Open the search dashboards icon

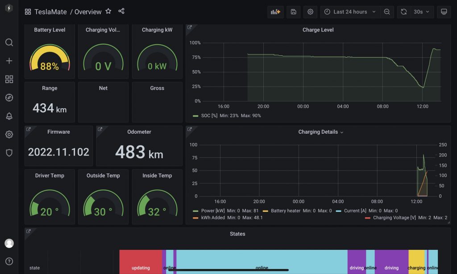point(9,42)
